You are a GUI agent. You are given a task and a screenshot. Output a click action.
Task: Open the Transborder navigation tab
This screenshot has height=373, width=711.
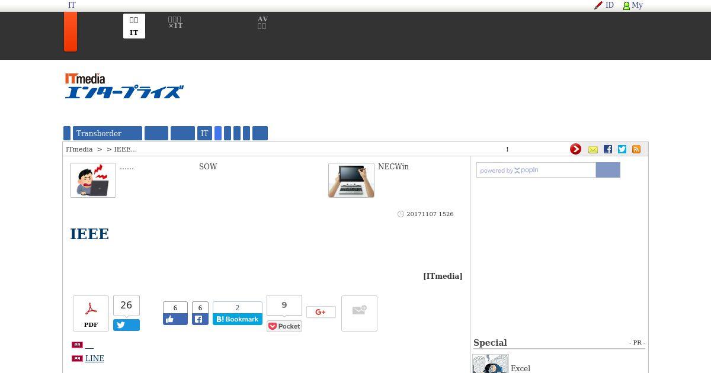pyautogui.click(x=107, y=133)
